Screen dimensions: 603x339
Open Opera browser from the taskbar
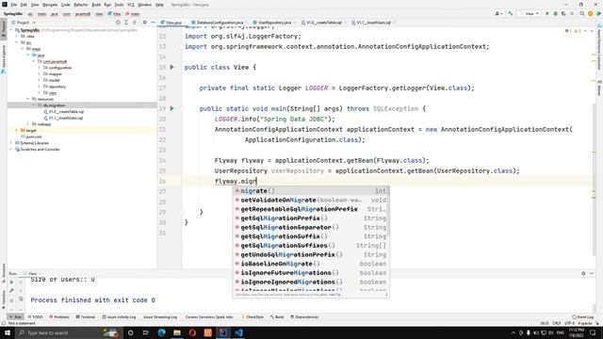pyautogui.click(x=192, y=332)
